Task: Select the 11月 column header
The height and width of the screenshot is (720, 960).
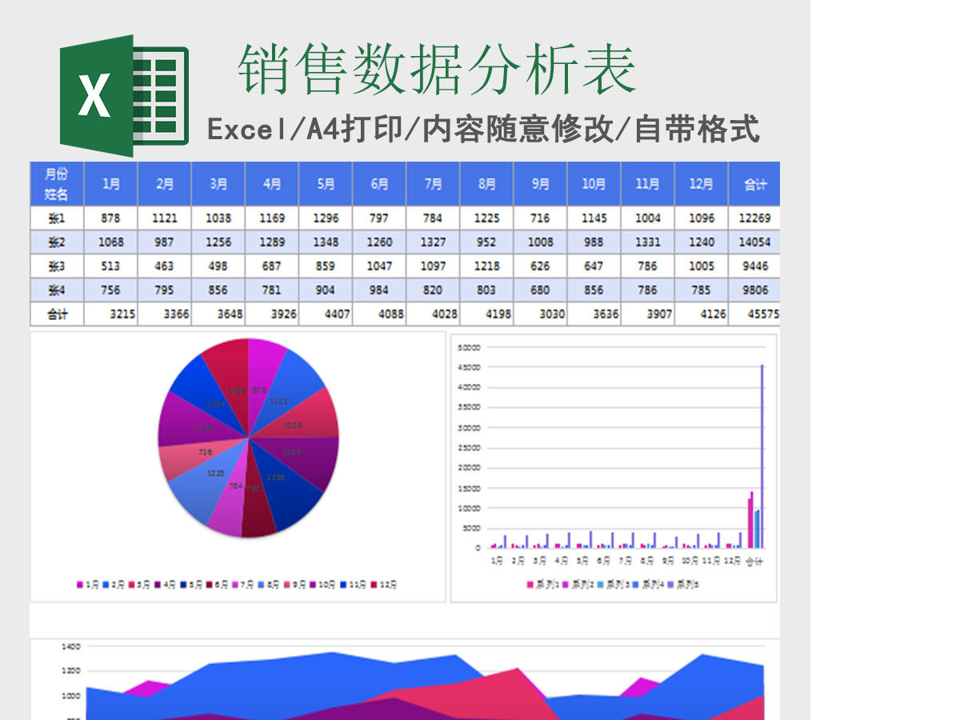Action: point(647,184)
